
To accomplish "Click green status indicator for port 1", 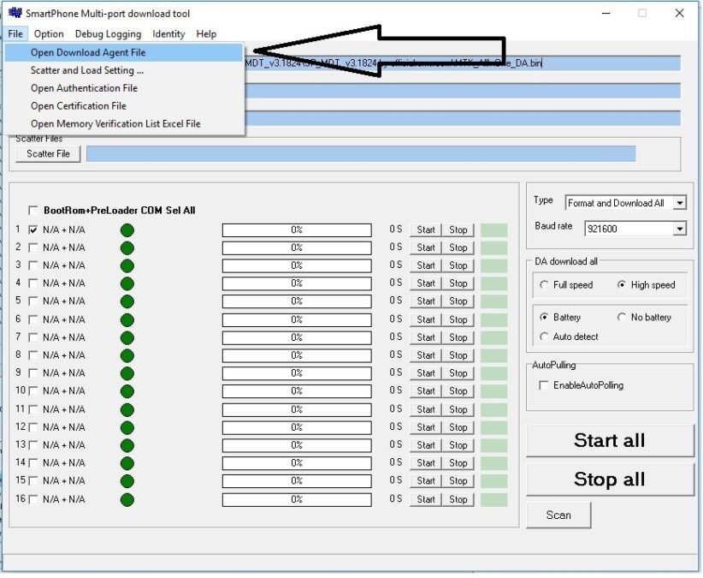I will tap(127, 230).
